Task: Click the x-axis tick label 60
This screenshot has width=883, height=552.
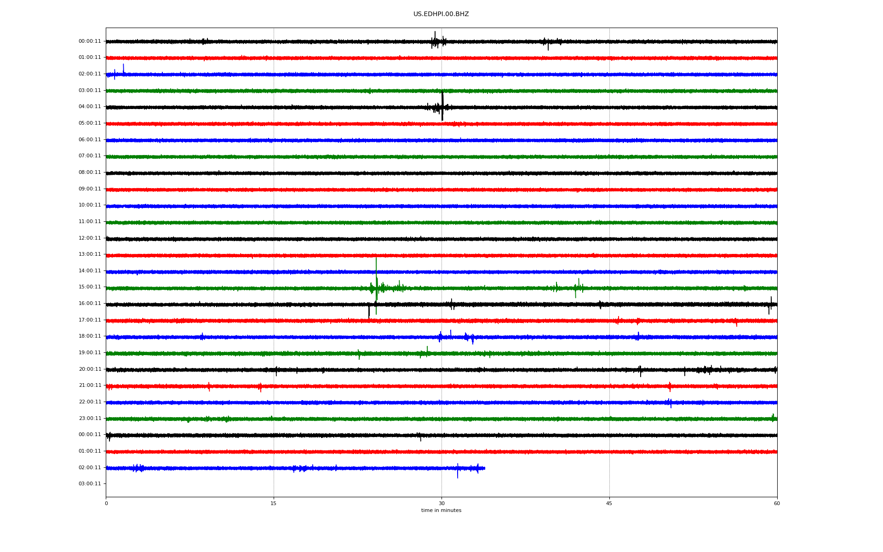Action: 777,504
